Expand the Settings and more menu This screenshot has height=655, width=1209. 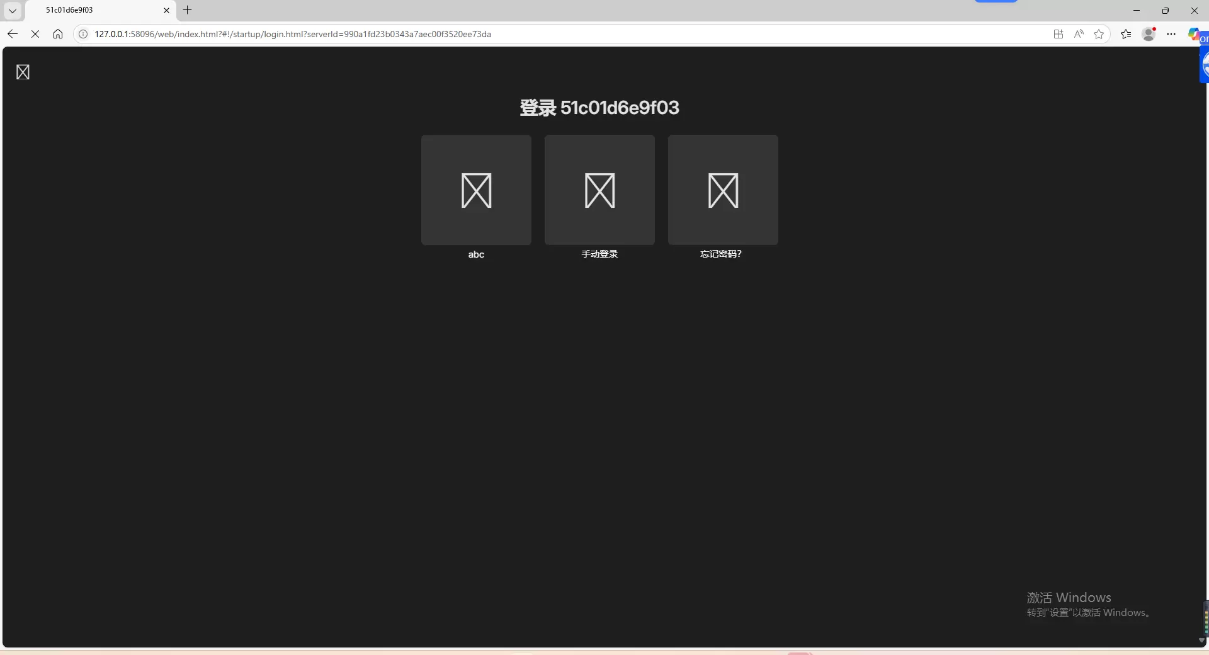click(1171, 34)
